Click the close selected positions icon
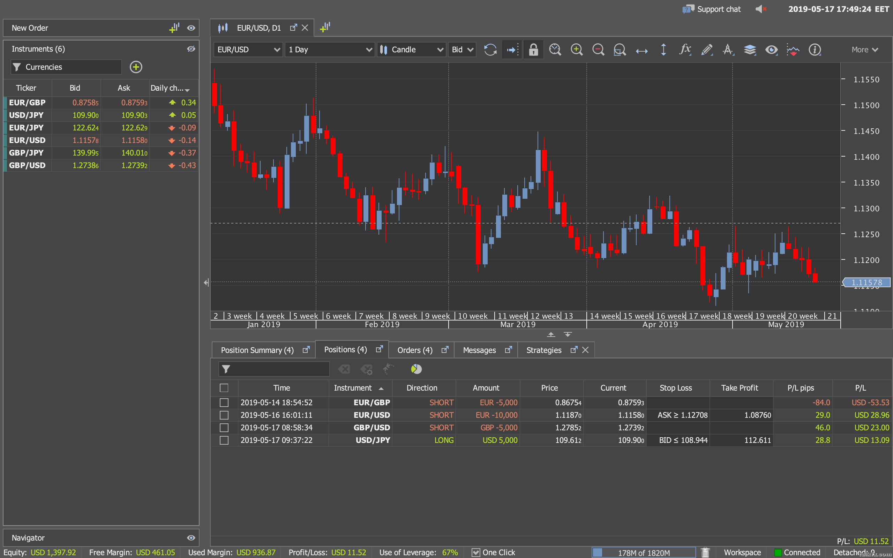 [x=344, y=369]
